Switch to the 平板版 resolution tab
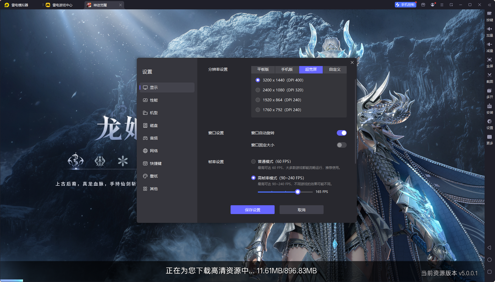The image size is (495, 282). pyautogui.click(x=263, y=70)
